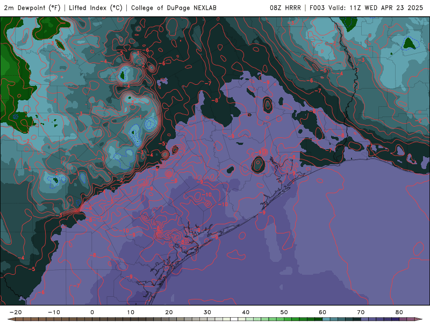
Task: Click the 10 label on the color scale
Action: pos(131,312)
